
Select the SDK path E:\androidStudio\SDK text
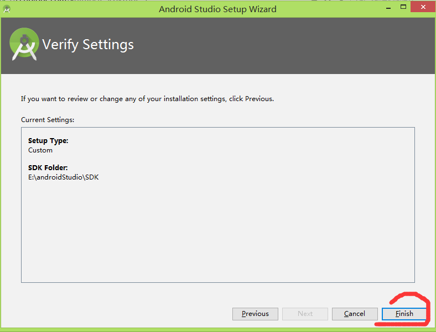point(64,177)
